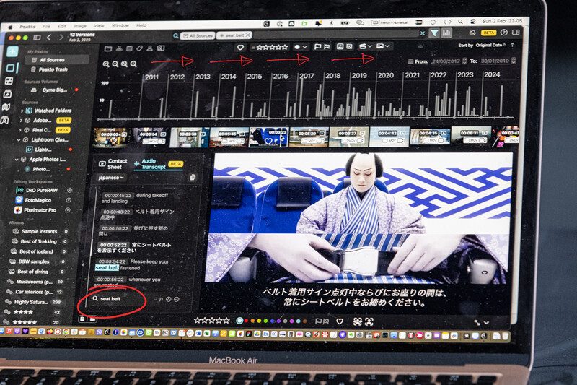Click the keyword tag filter icon
The image size is (577, 385).
139,48
